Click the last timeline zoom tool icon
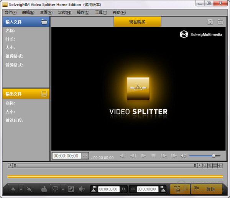Viewport: 230px width, 198px height. tap(220, 166)
